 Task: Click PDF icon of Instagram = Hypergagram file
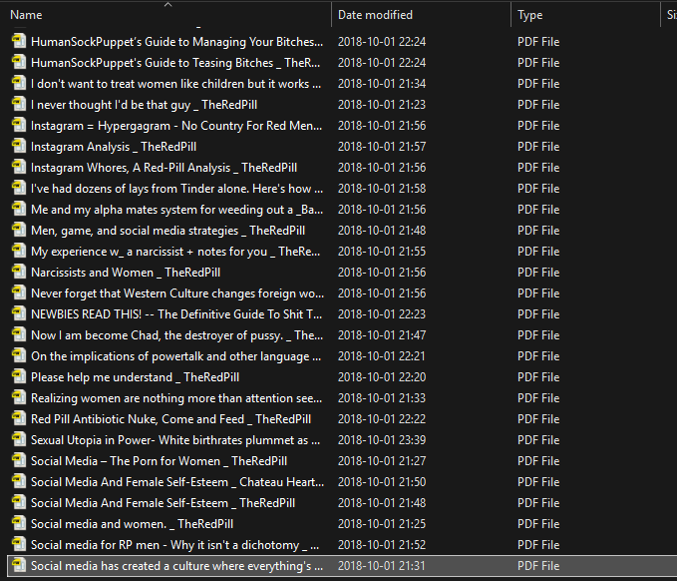(x=19, y=125)
